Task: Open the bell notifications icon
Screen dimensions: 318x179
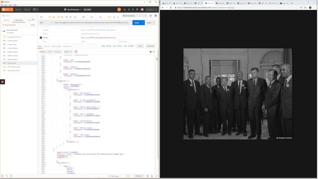Action: tap(133, 9)
